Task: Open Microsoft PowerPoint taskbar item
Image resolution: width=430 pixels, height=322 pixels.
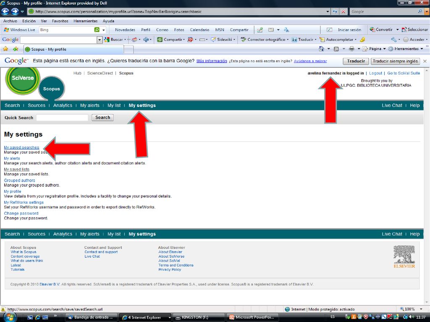Action: 253,317
